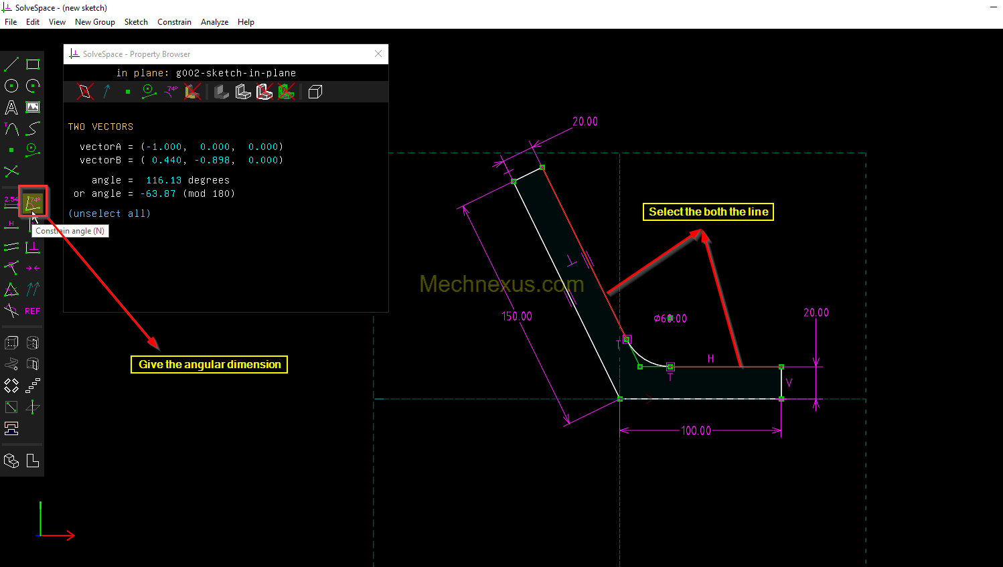The height and width of the screenshot is (567, 1003).
Task: Select the rectangle sketch tool
Action: [x=33, y=64]
